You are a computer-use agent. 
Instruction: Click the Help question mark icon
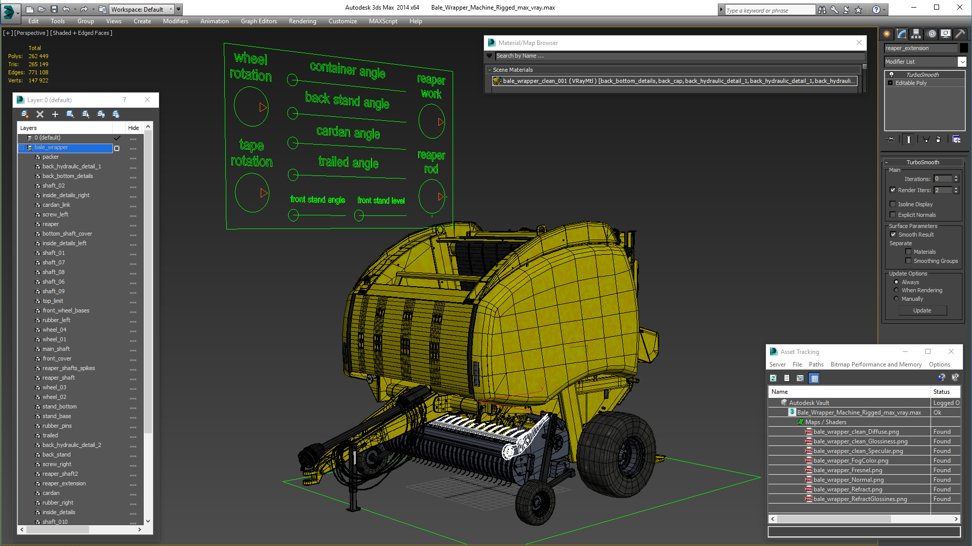tap(876, 10)
